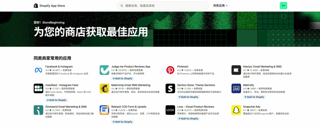Image resolution: width=320 pixels, height=126 pixels.
Task: Click the Mailchimp Email SMS Marketing title
Action: click(131, 85)
